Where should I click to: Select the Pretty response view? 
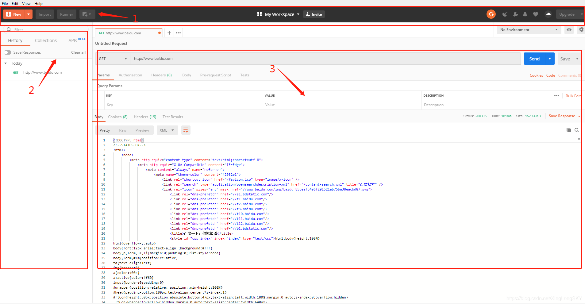[105, 130]
